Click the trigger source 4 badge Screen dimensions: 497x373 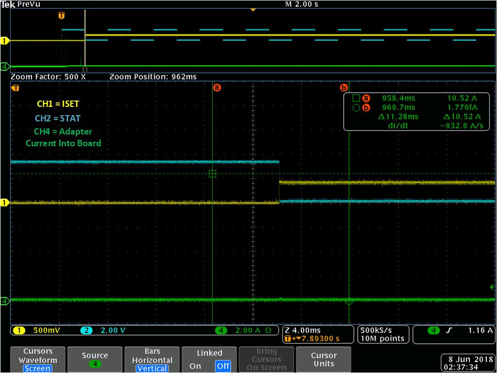pos(433,330)
